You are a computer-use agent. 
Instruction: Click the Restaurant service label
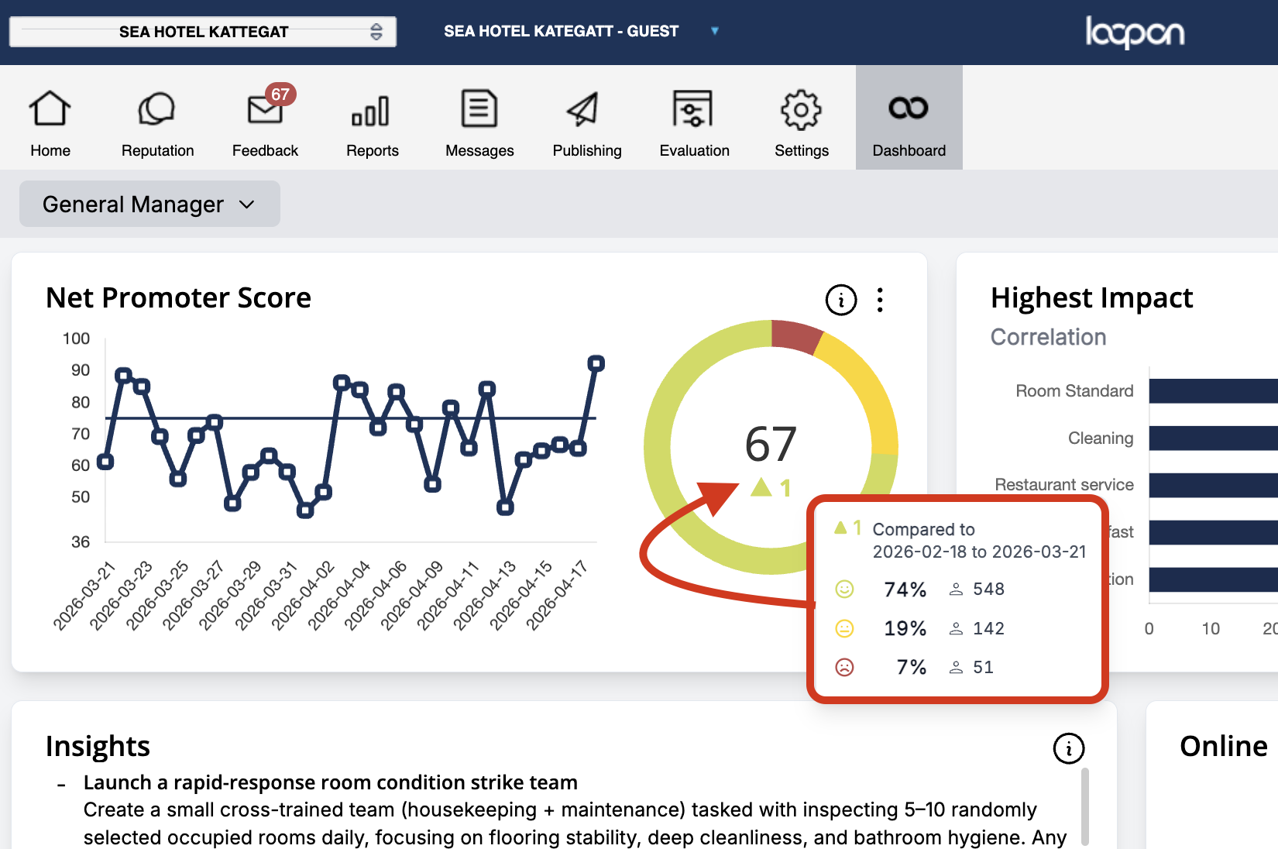pyautogui.click(x=1064, y=485)
